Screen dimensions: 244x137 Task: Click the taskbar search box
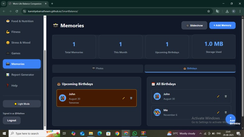pyautogui.click(x=34, y=133)
